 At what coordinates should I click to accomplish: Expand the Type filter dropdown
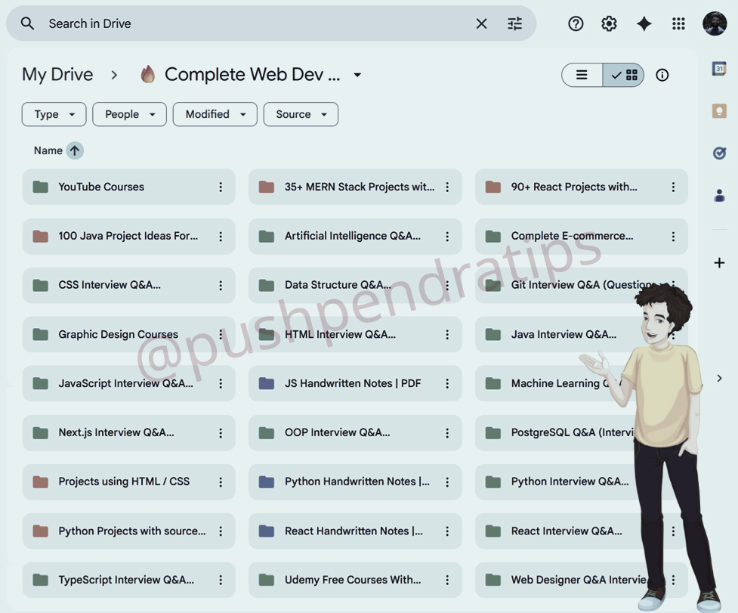point(54,114)
